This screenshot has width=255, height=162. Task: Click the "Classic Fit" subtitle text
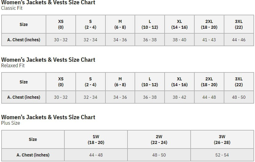click(12, 8)
